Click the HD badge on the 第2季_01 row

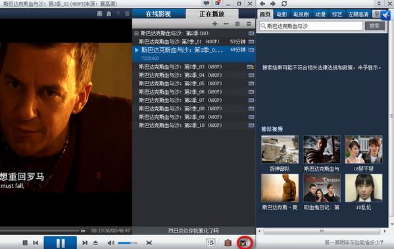pos(251,41)
